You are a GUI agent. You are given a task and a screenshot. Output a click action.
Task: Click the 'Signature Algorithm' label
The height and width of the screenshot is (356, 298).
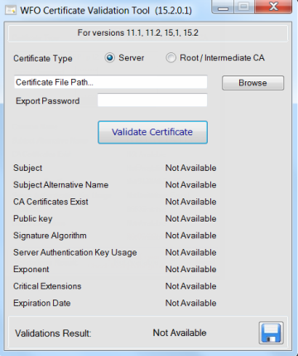(x=50, y=236)
